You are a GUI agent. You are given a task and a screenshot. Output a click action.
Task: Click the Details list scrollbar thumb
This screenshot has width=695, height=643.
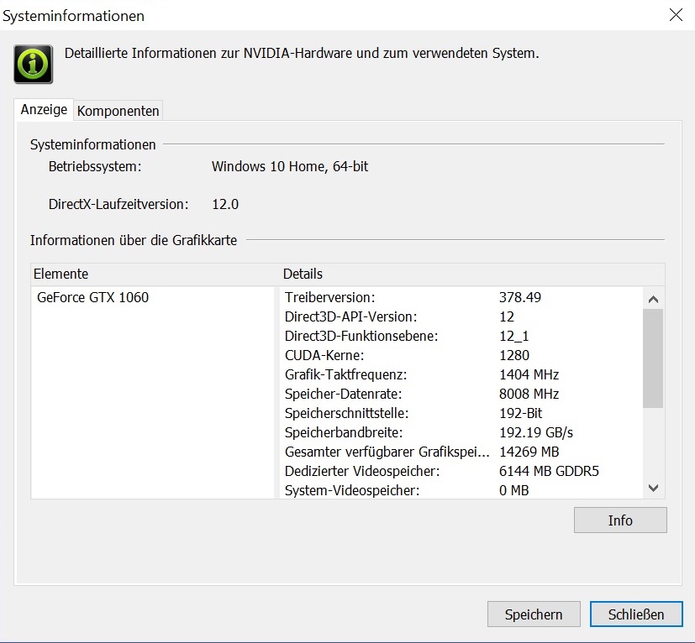[654, 358]
